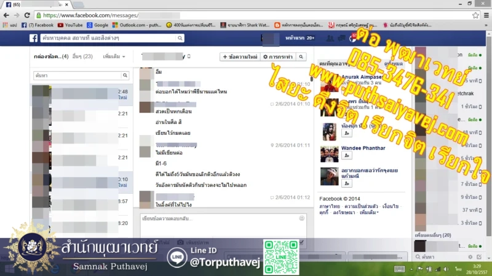
Task: Open the notifications globe icon
Action: coord(352,39)
